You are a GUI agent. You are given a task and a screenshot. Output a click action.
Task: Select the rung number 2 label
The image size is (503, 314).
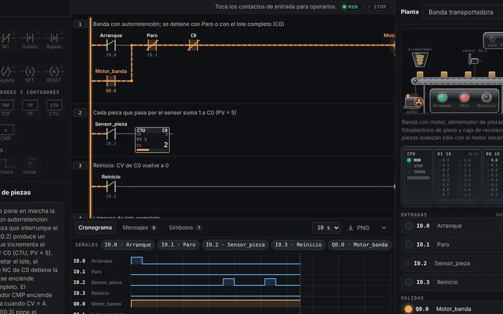(80, 113)
